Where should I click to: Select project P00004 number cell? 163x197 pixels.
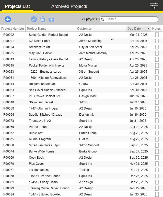[9, 47]
